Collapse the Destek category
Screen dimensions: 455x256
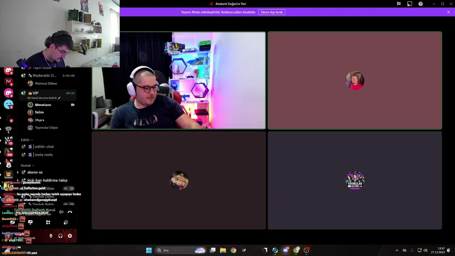(27, 165)
